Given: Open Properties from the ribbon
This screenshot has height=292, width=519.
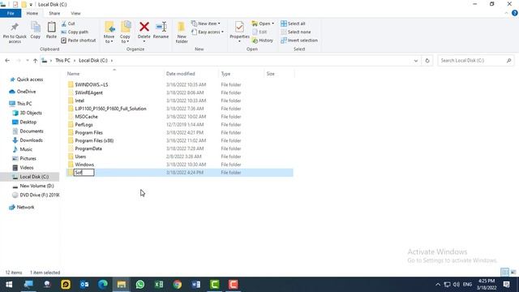Looking at the screenshot, I should tap(239, 32).
